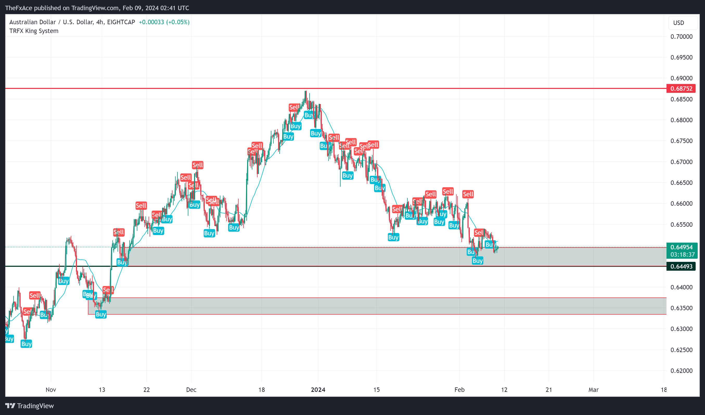
Task: Click the TheFxAce published header text
Action: [97, 8]
